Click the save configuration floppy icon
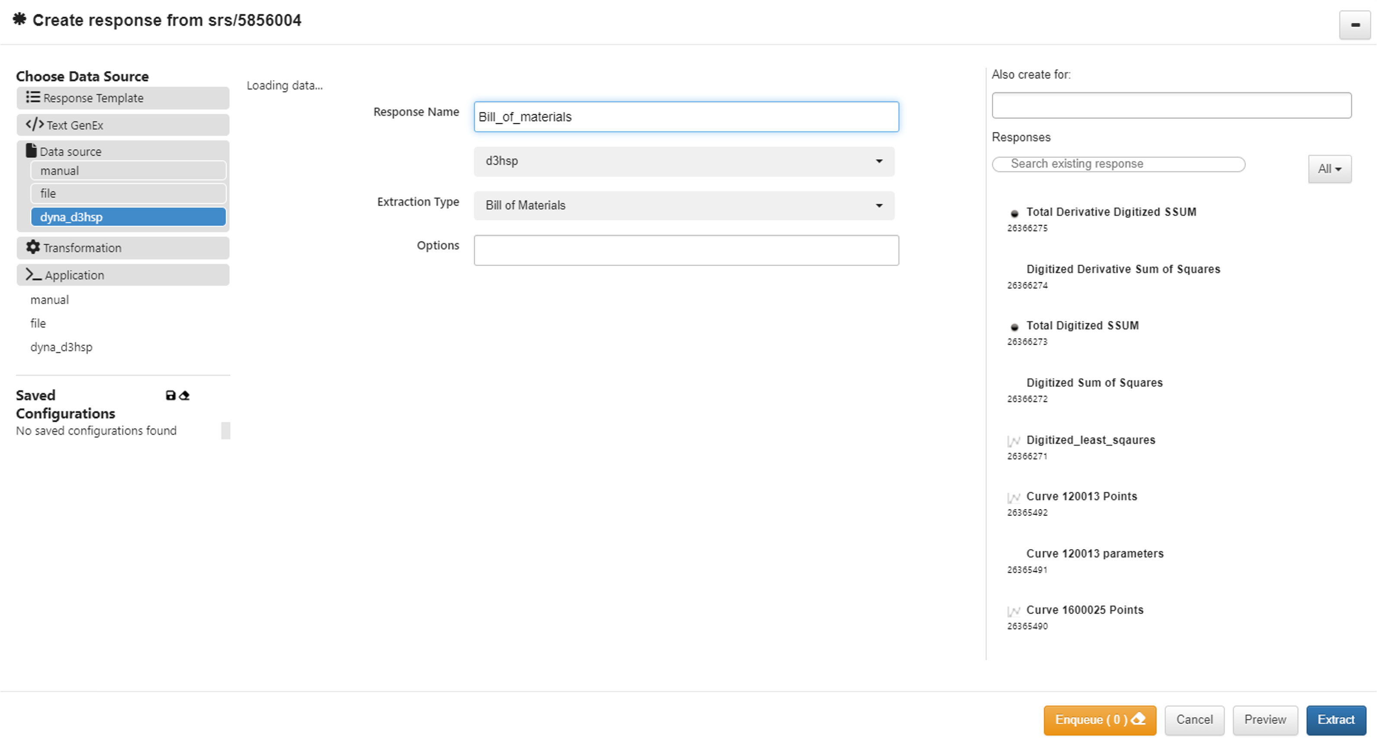The width and height of the screenshot is (1377, 746). (x=171, y=396)
